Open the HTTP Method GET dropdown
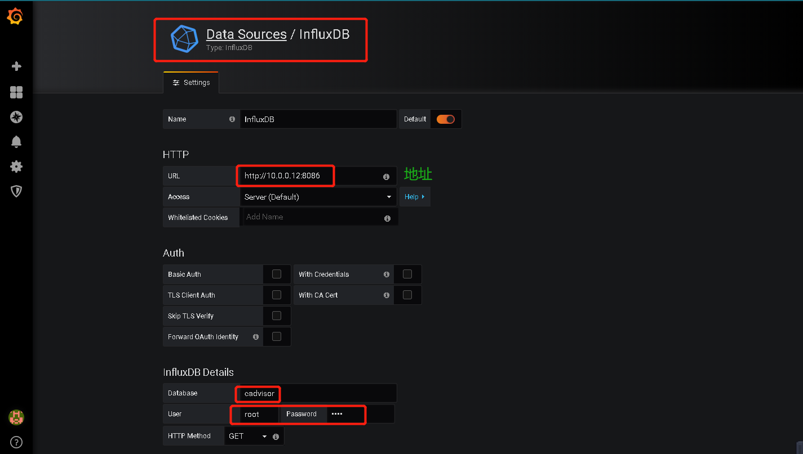This screenshot has width=803, height=454. pyautogui.click(x=248, y=436)
